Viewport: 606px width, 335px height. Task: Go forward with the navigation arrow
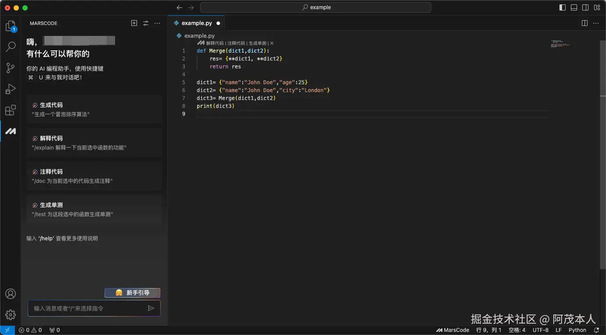point(191,7)
